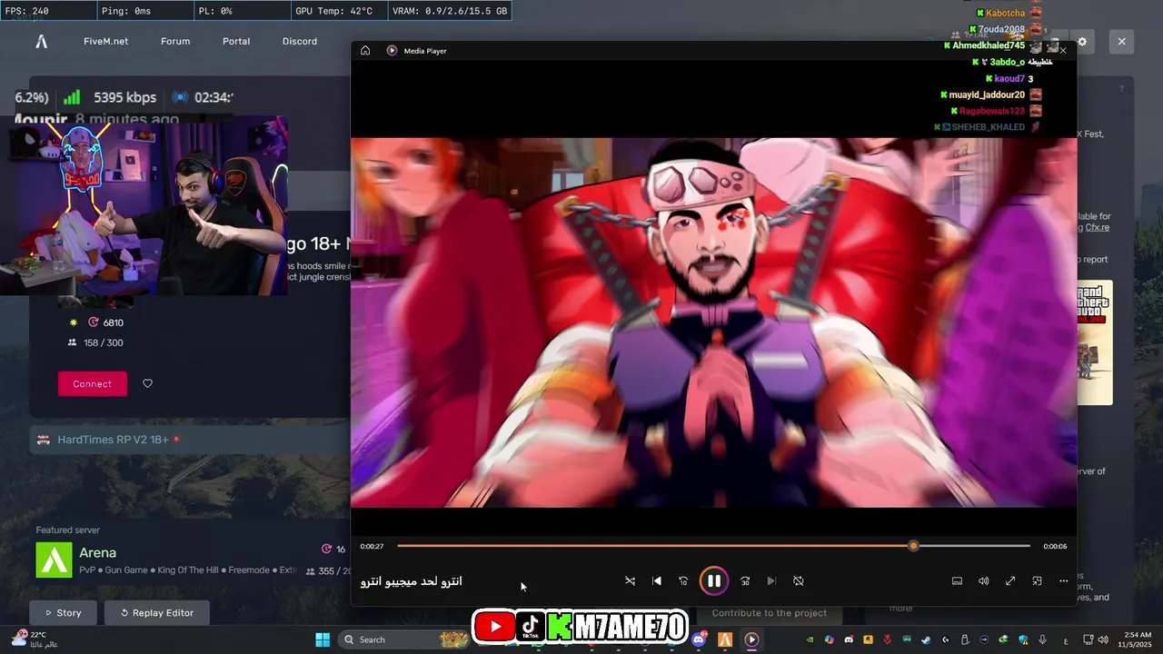Open mini player view in Media Player

coord(1037,581)
